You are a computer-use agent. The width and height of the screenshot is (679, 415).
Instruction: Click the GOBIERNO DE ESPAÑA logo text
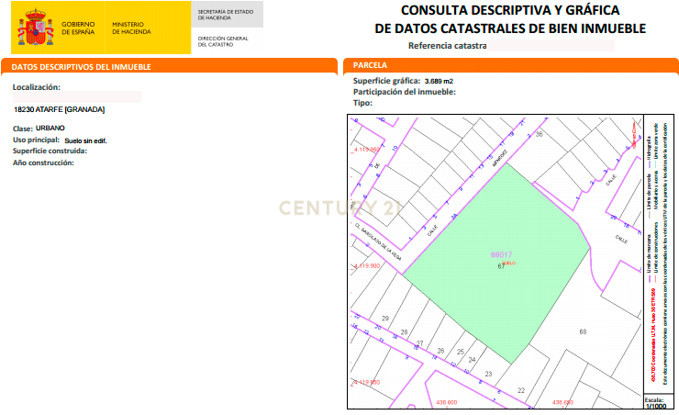pos(78,28)
